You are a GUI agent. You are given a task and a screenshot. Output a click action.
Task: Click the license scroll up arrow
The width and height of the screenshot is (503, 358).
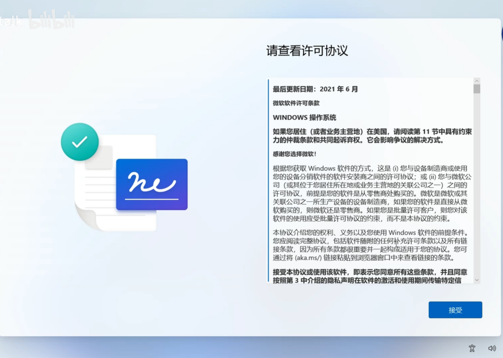[477, 81]
